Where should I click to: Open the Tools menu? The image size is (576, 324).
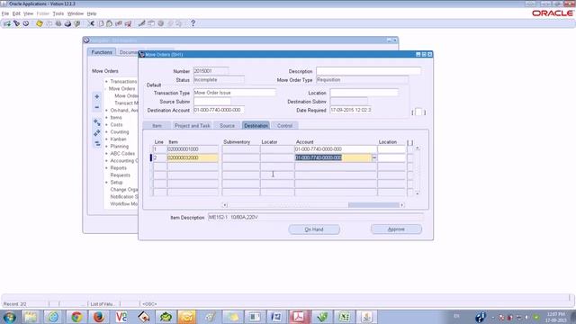[58, 13]
